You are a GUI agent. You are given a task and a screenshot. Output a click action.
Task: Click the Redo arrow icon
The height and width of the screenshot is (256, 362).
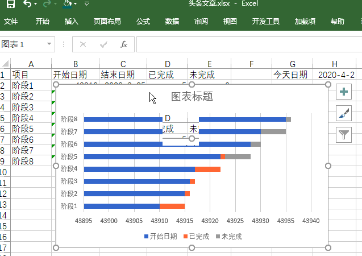pyautogui.click(x=47, y=3)
